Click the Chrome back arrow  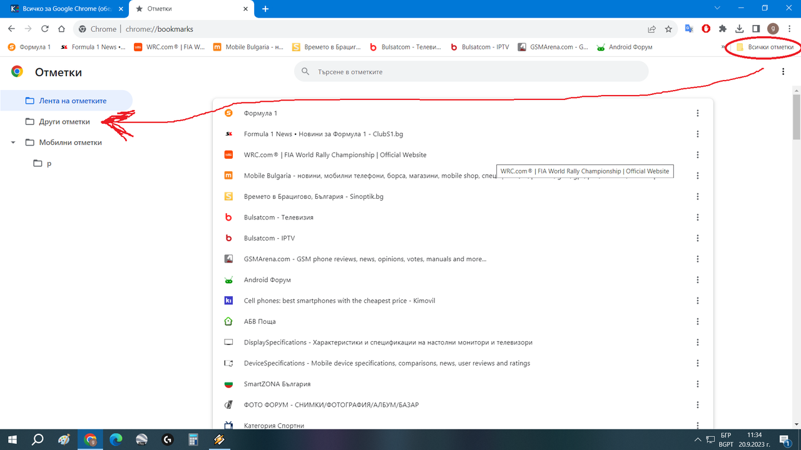tap(11, 29)
